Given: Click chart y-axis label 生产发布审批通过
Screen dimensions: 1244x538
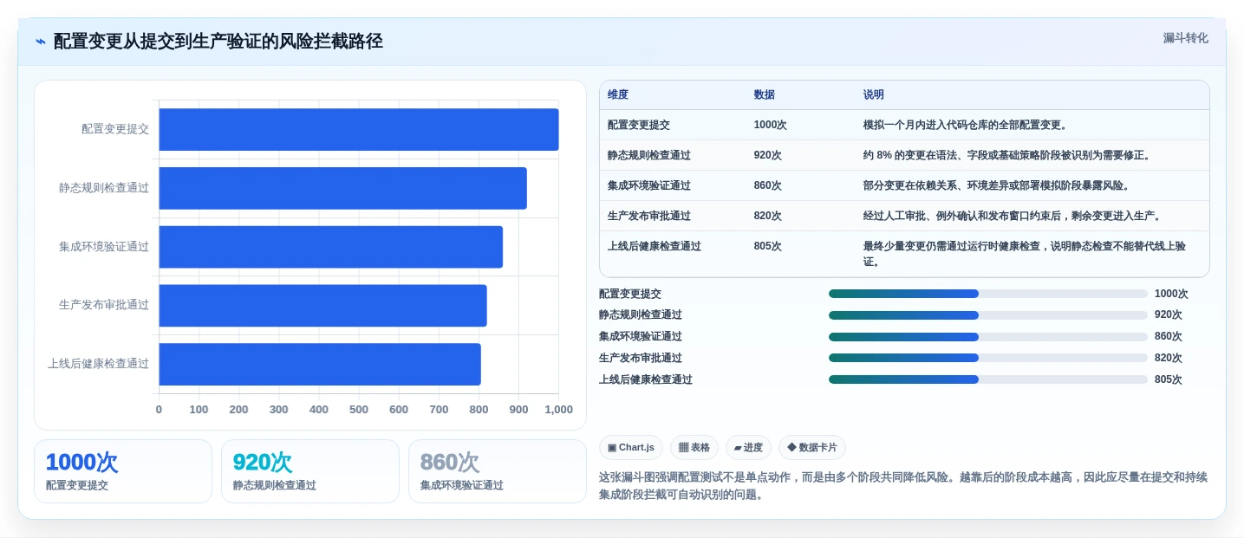Looking at the screenshot, I should click(104, 305).
